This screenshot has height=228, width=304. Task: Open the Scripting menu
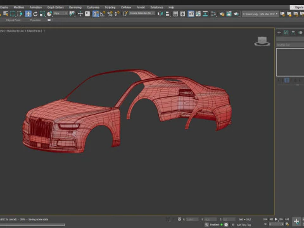click(x=110, y=8)
